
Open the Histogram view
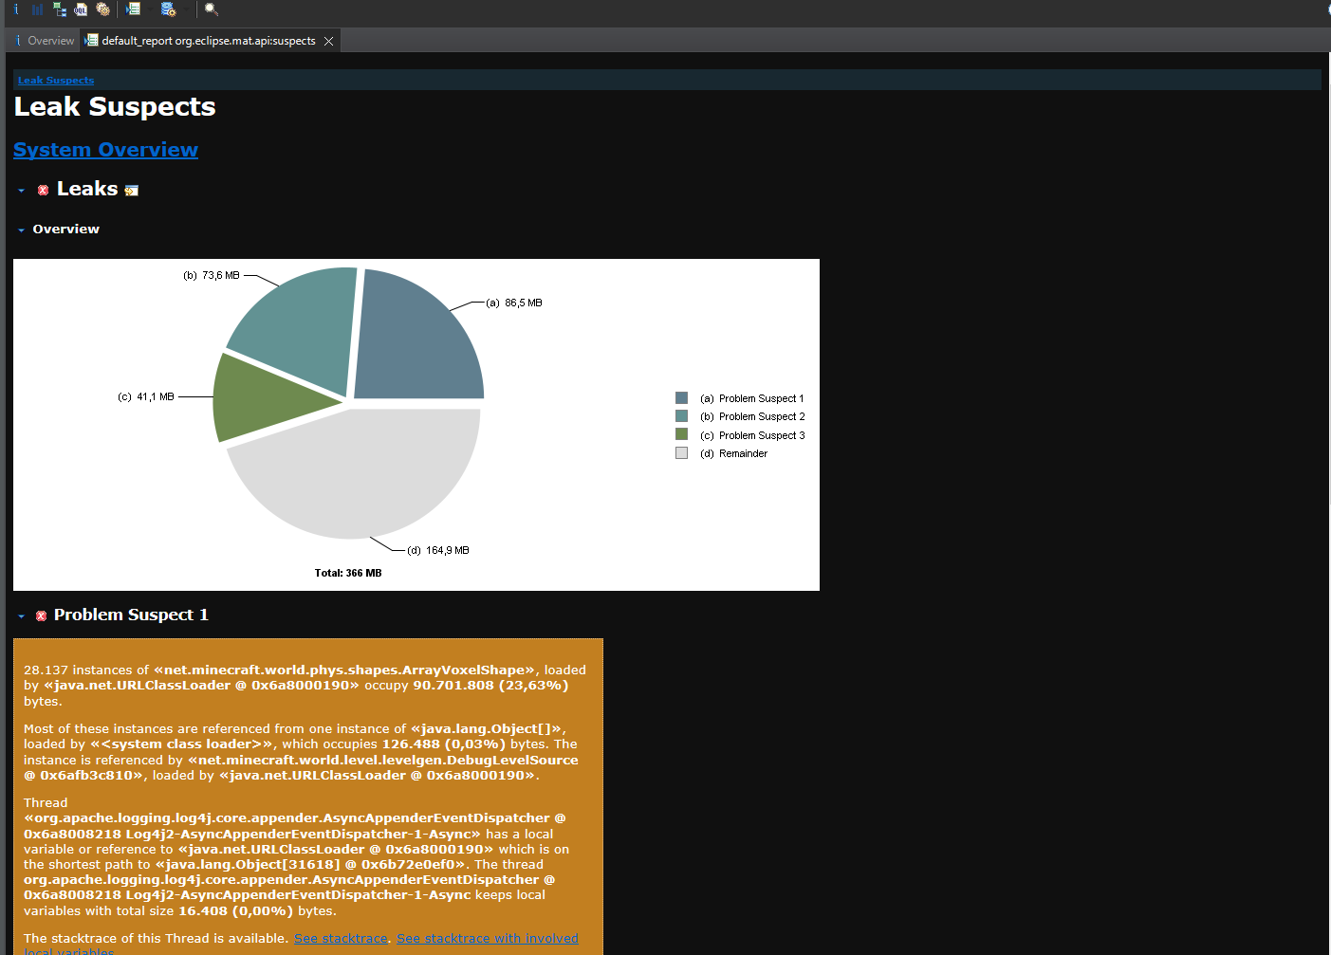(x=38, y=9)
